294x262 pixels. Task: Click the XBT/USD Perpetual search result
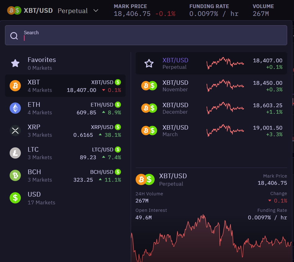212,63
